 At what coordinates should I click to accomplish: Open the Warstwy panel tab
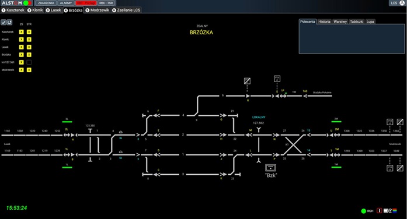tap(340, 22)
